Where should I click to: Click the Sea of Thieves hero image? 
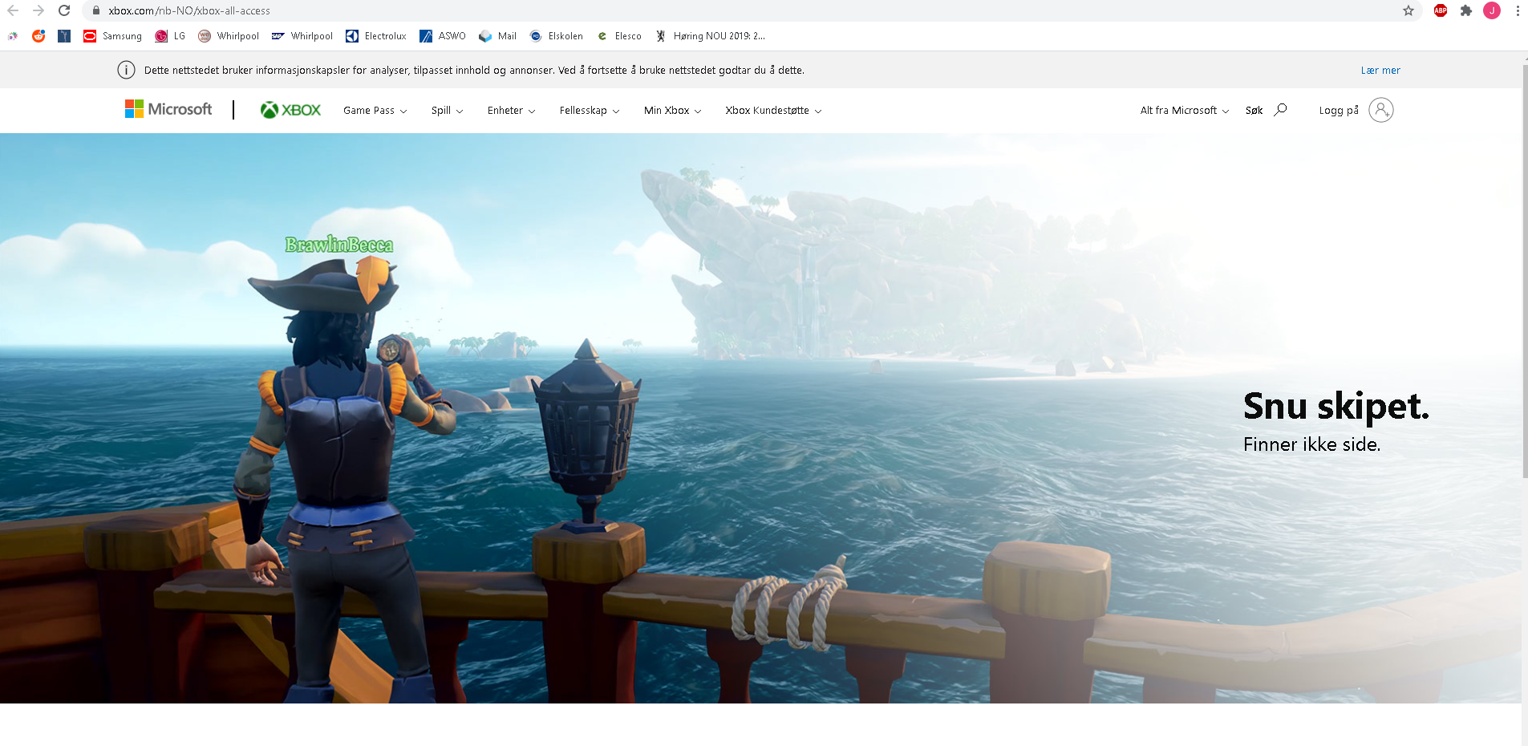(760, 418)
